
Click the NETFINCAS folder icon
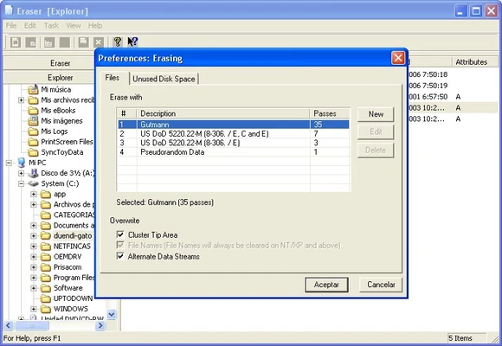46,247
